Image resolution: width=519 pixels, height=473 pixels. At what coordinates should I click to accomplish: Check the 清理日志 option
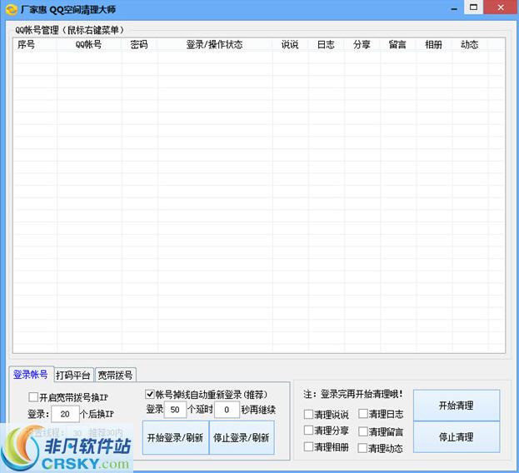(363, 414)
